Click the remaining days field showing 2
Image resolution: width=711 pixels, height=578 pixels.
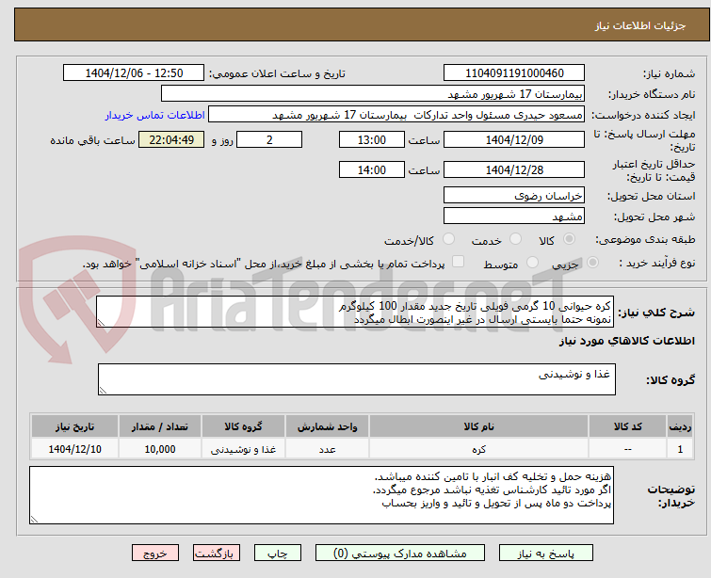click(269, 139)
